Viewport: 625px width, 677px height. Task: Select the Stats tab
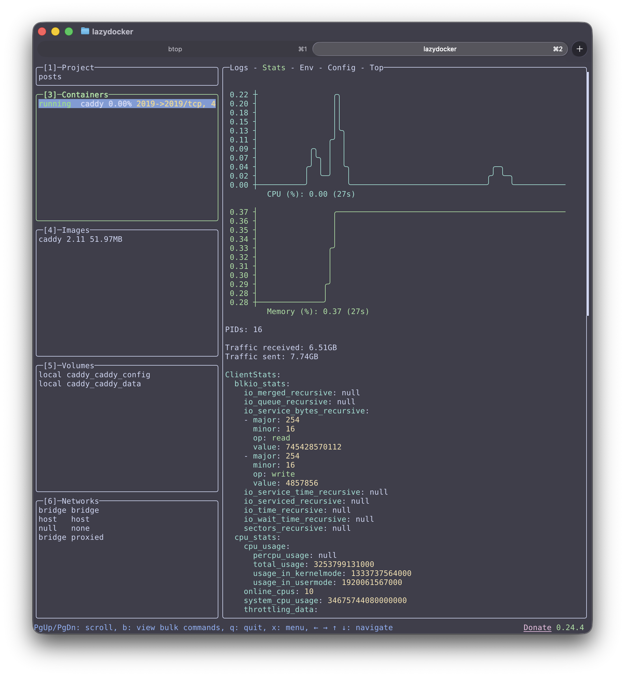274,68
